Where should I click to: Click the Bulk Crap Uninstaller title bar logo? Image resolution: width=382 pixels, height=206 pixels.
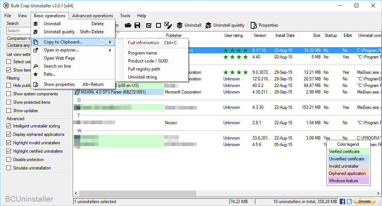[6, 5]
